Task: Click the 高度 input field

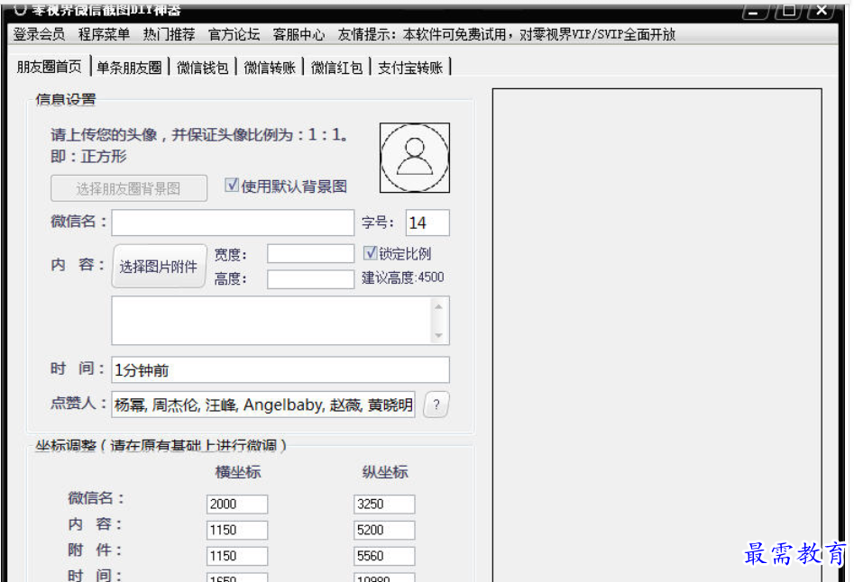Action: [310, 279]
